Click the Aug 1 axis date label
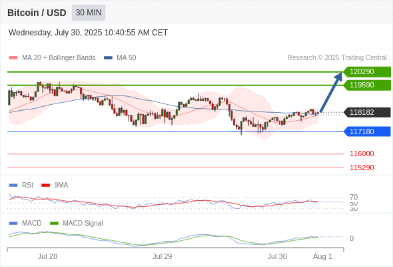The width and height of the screenshot is (393, 267). pyautogui.click(x=322, y=256)
